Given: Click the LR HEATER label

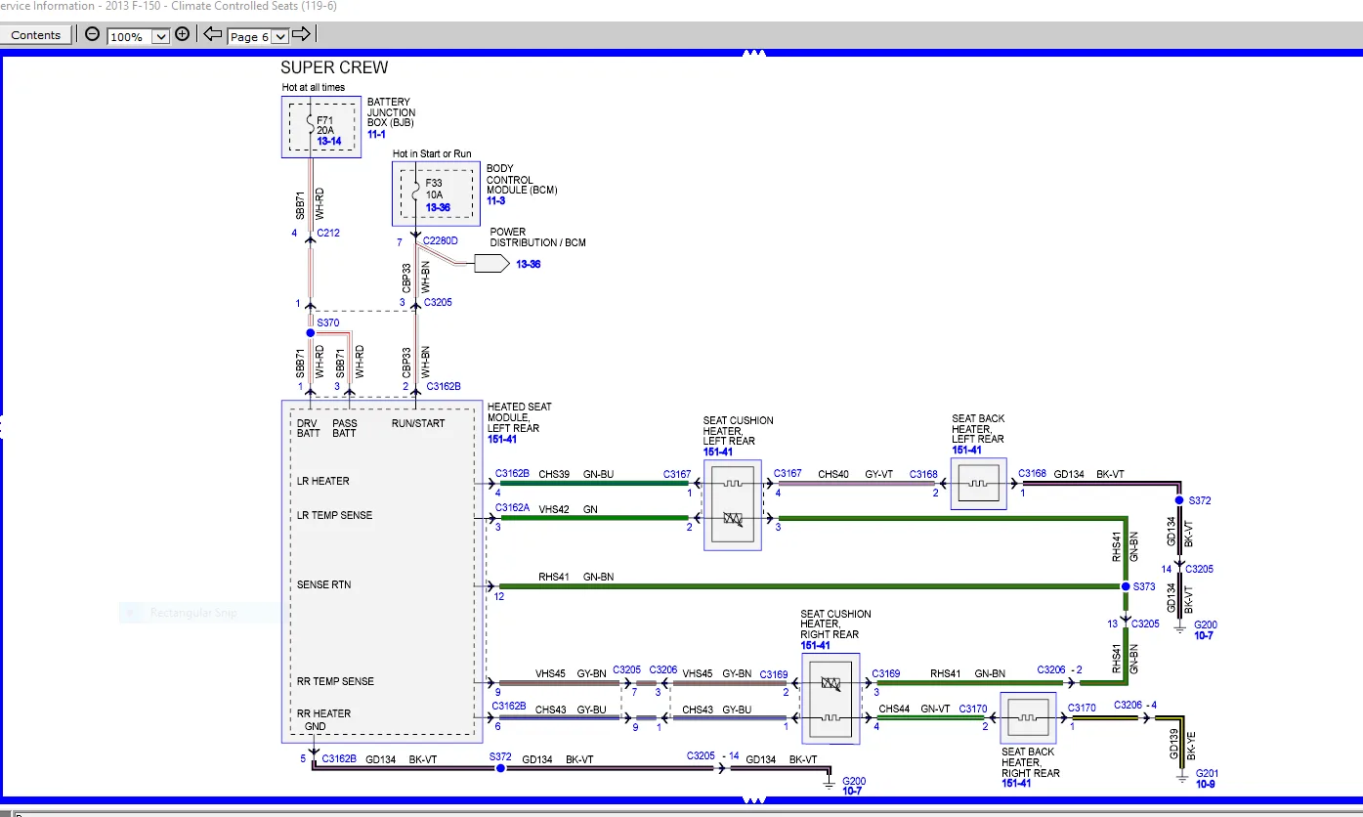Looking at the screenshot, I should click(x=323, y=481).
